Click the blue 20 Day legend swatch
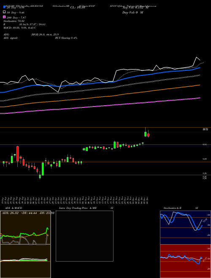211x278 pixels. [4, 7]
